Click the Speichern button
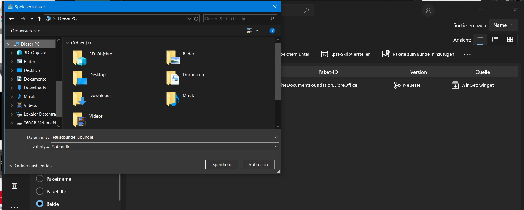The height and width of the screenshot is (210, 524). click(x=222, y=165)
